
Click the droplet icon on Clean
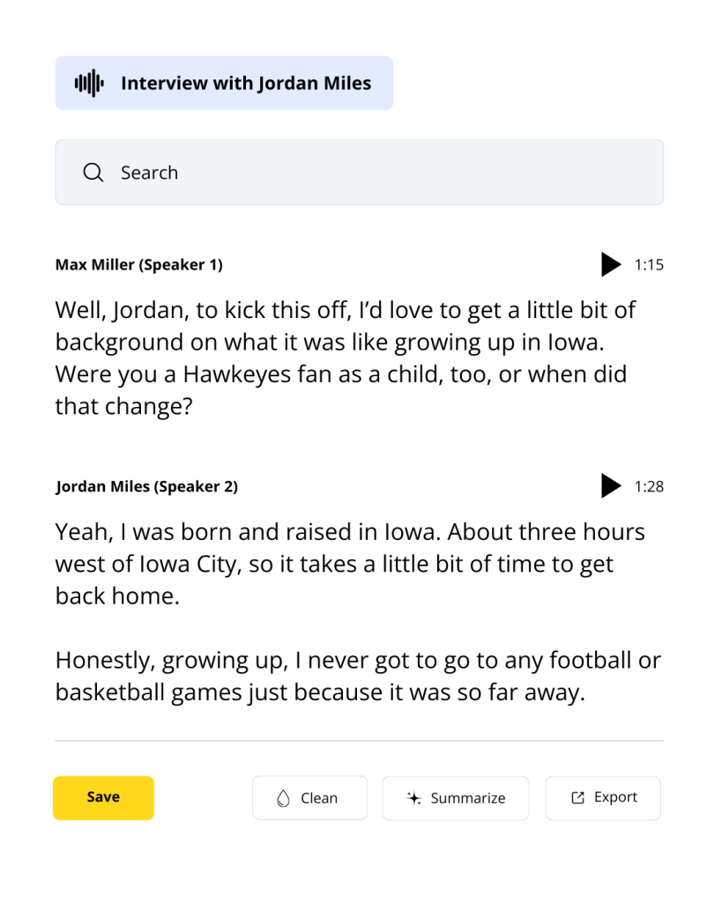[x=283, y=798]
